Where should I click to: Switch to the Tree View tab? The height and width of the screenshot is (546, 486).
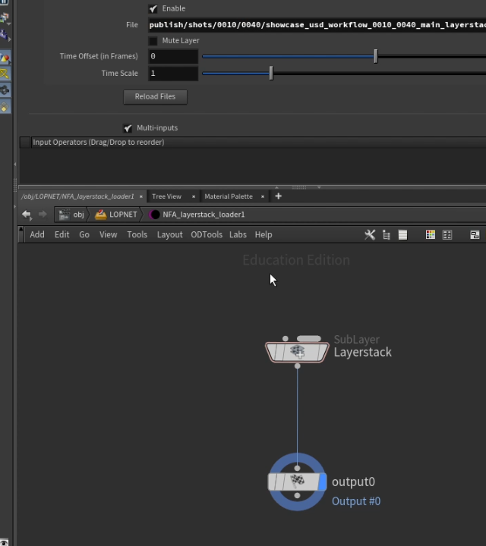[166, 196]
